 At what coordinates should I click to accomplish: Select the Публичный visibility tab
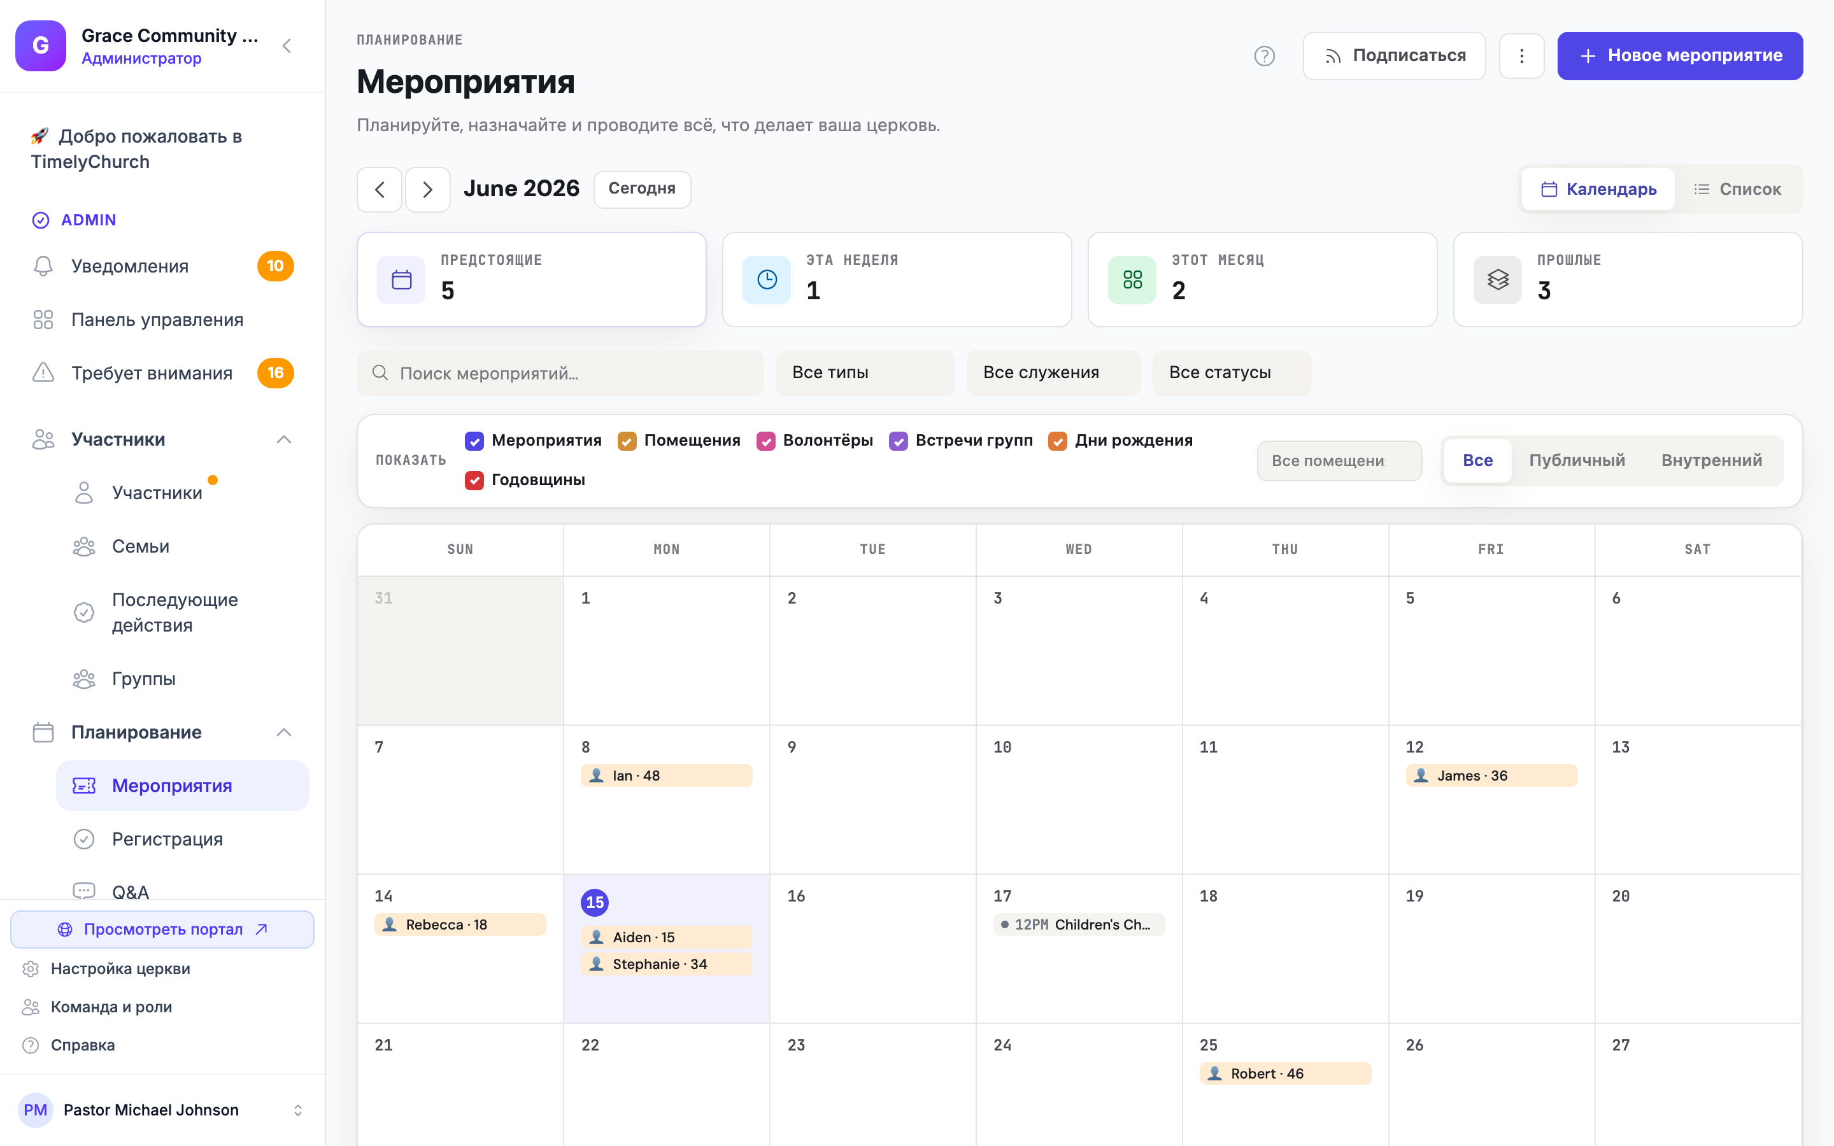coord(1576,461)
